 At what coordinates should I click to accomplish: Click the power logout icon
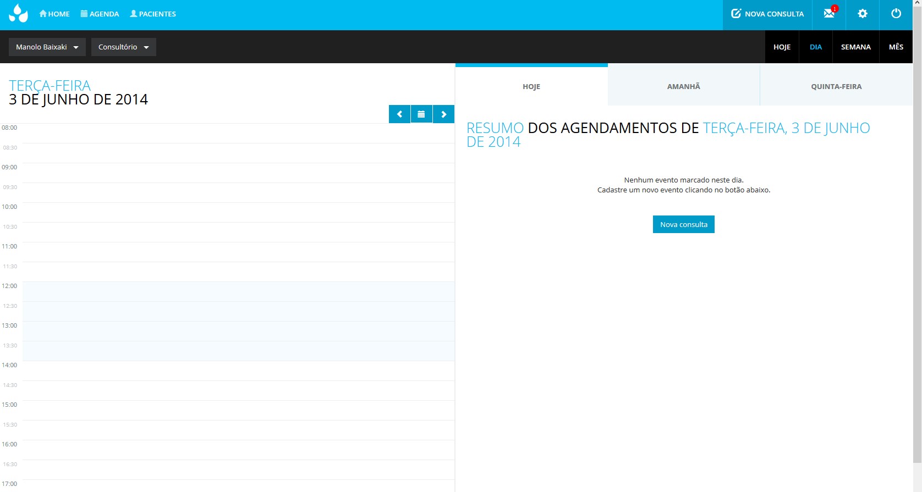click(x=896, y=14)
